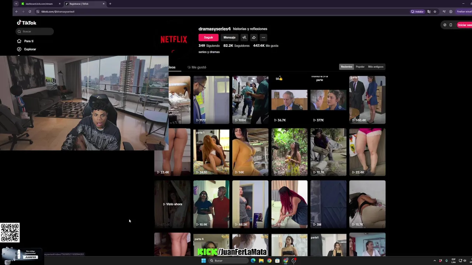Launch Microsoft Edge from the taskbar

pos(253,261)
